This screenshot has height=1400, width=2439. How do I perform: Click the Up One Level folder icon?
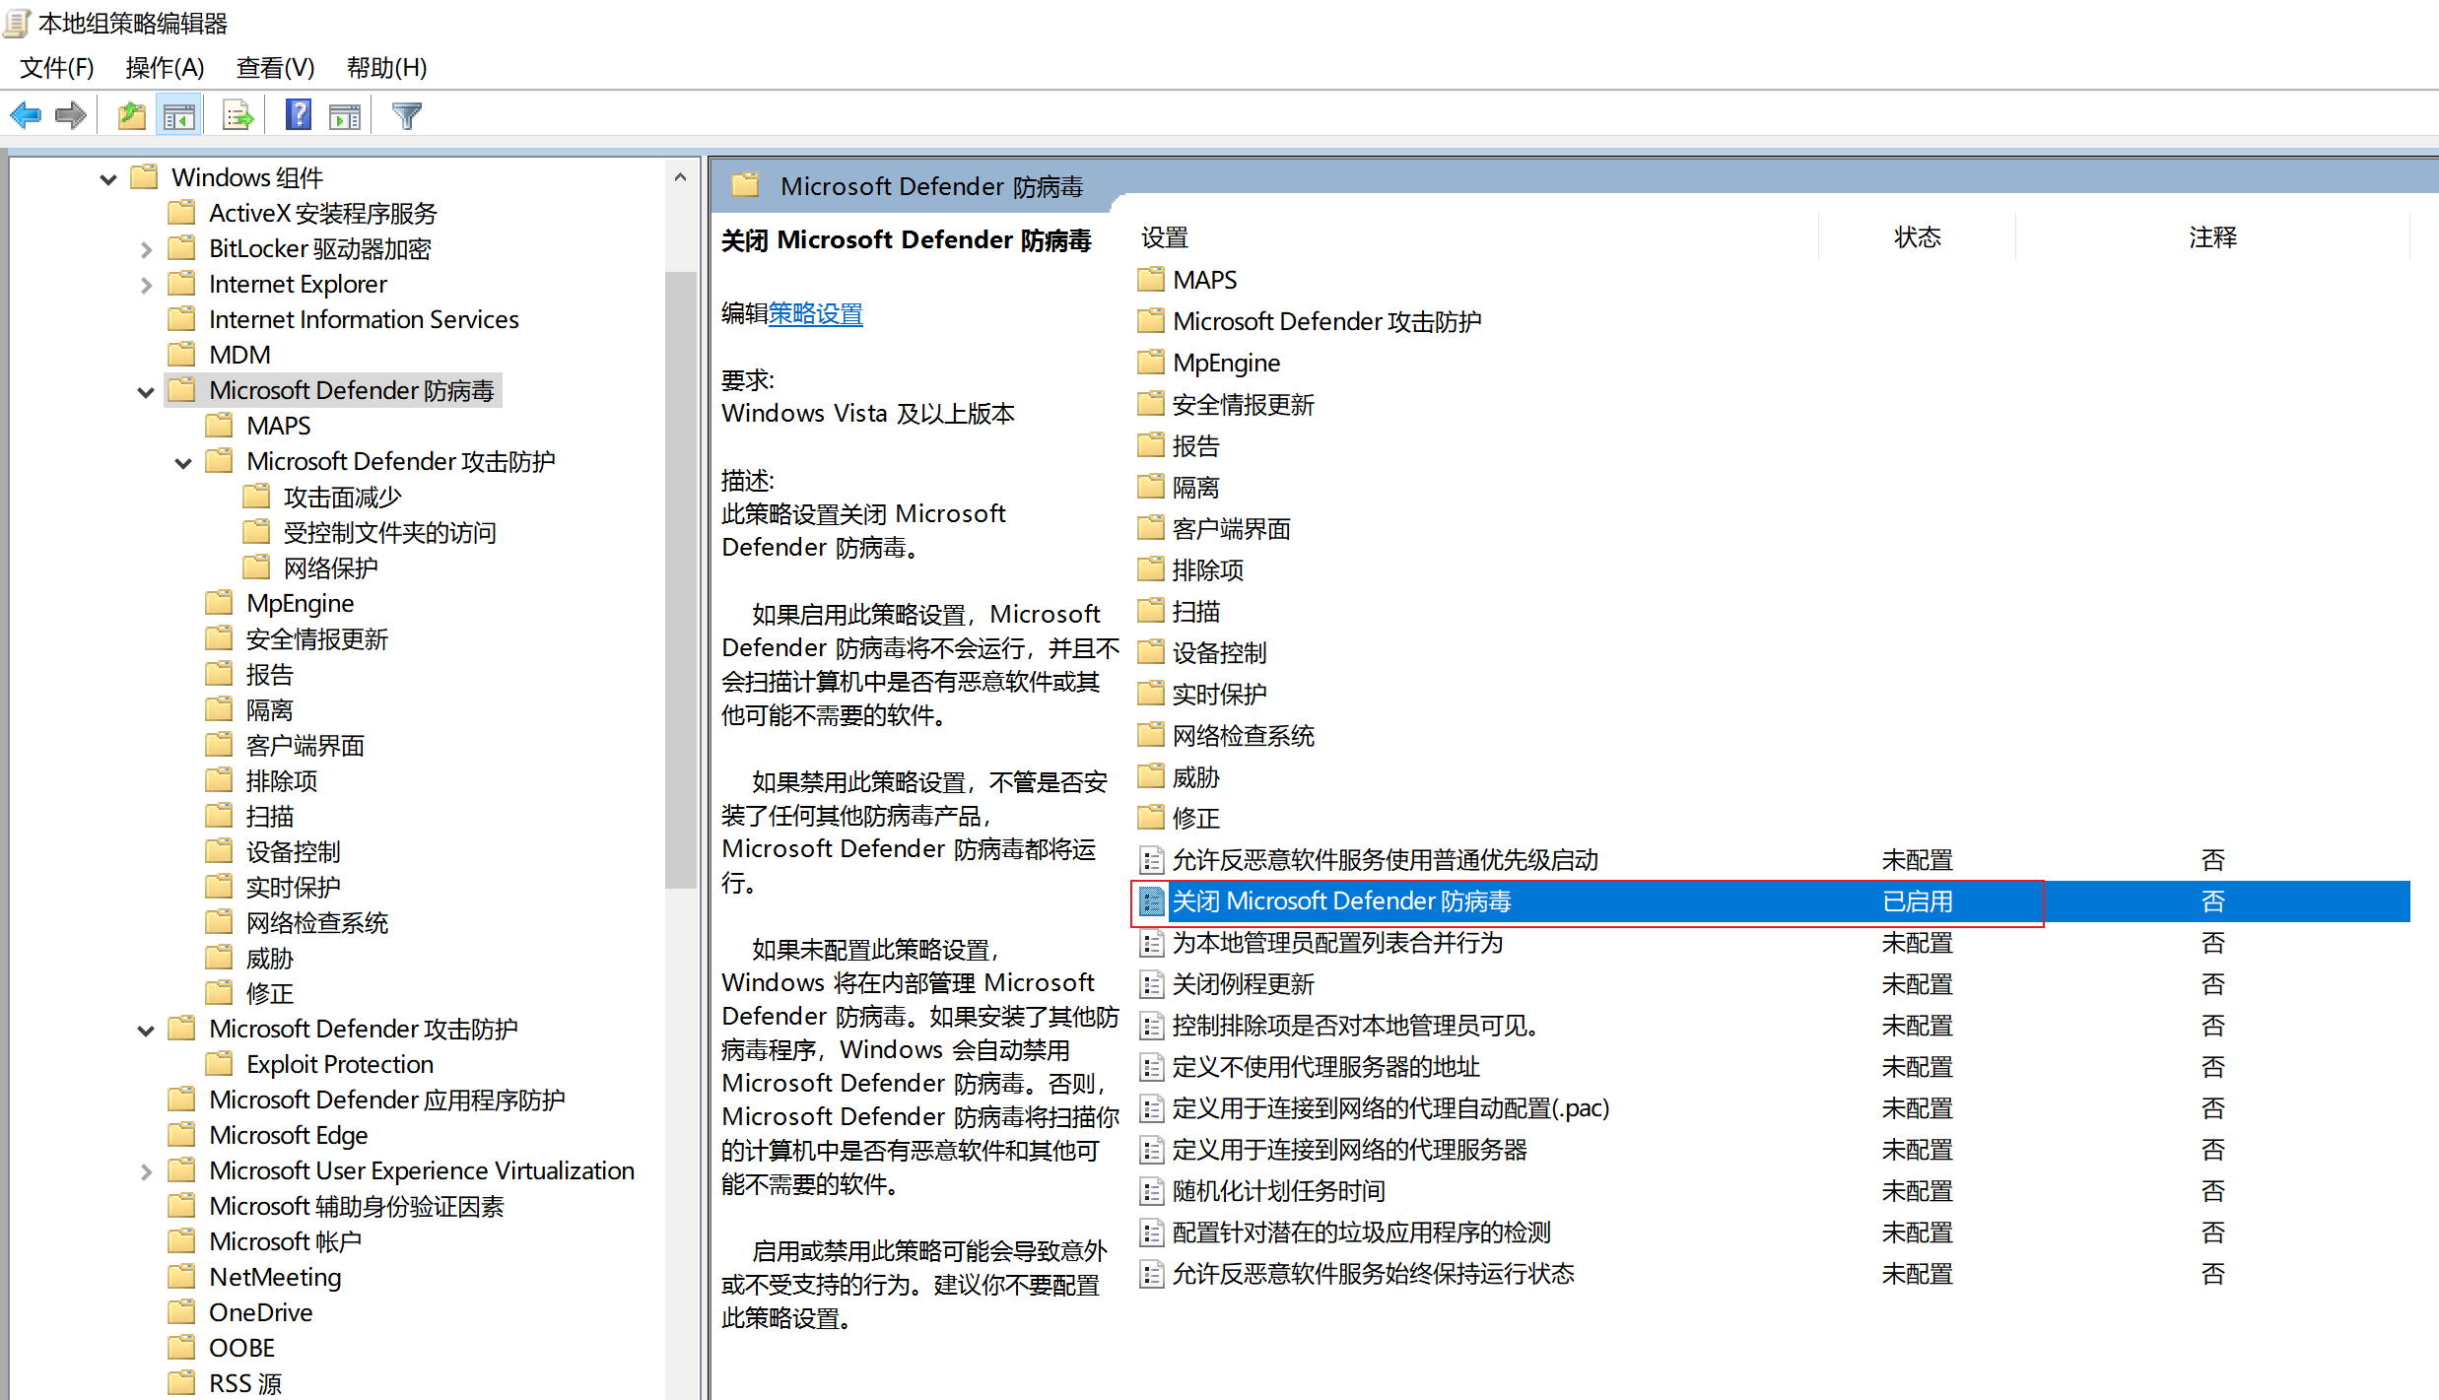tap(131, 116)
